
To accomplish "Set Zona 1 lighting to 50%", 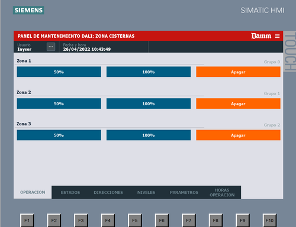I will pyautogui.click(x=59, y=72).
